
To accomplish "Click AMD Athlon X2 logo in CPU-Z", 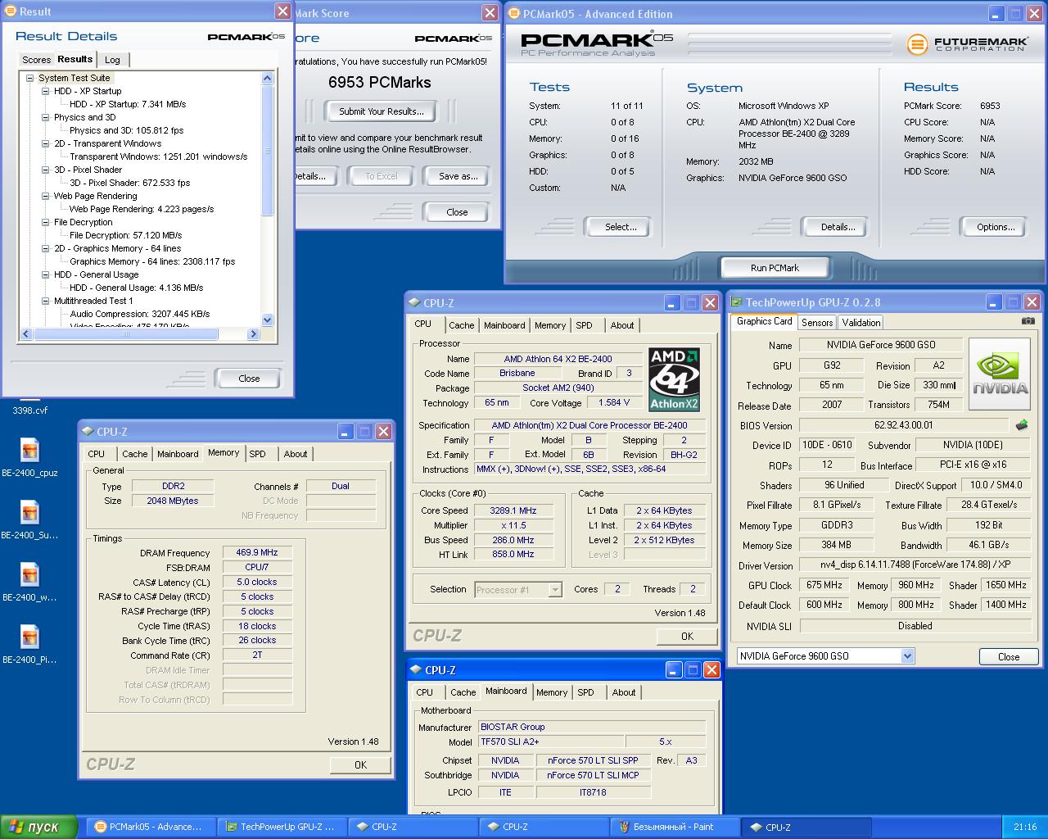I will point(673,379).
